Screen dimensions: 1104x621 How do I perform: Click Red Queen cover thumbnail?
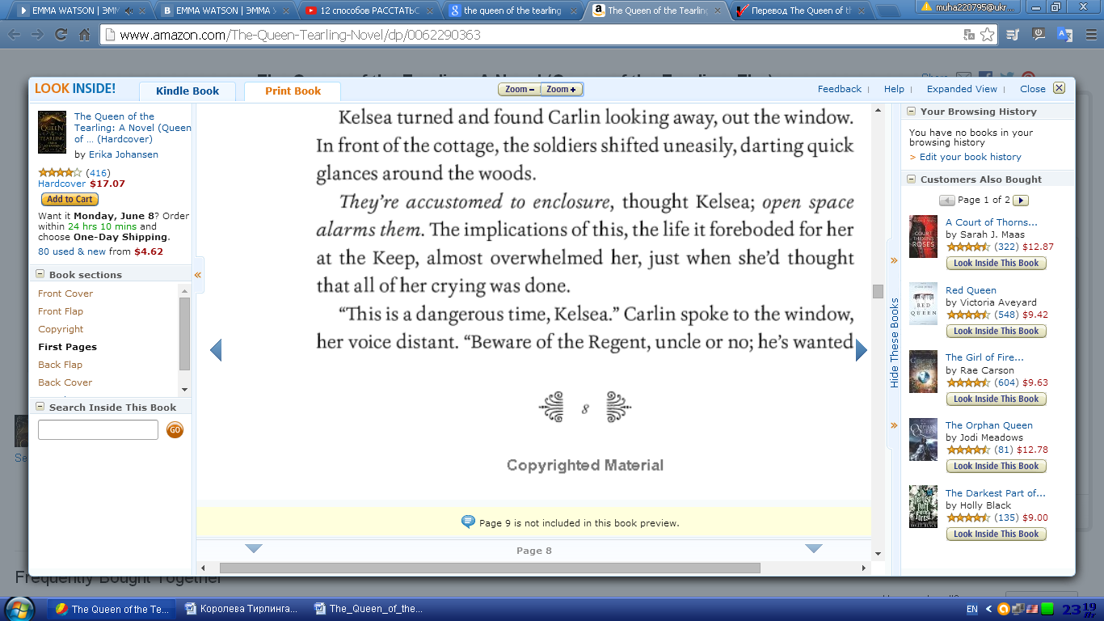tap(923, 304)
